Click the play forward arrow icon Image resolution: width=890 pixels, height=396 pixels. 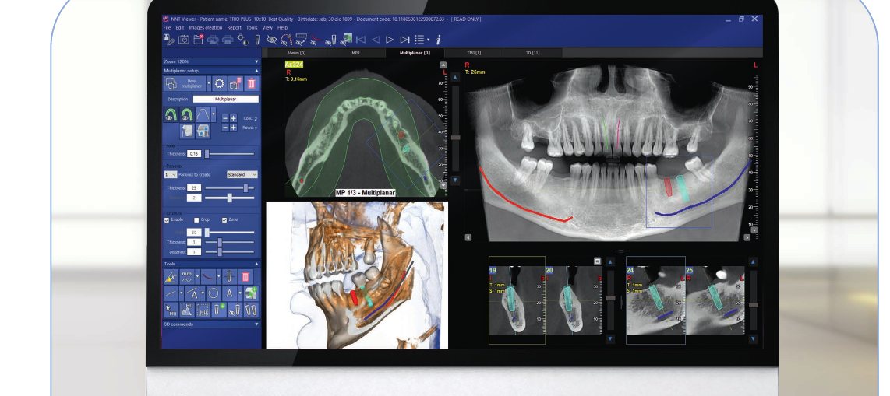[390, 40]
